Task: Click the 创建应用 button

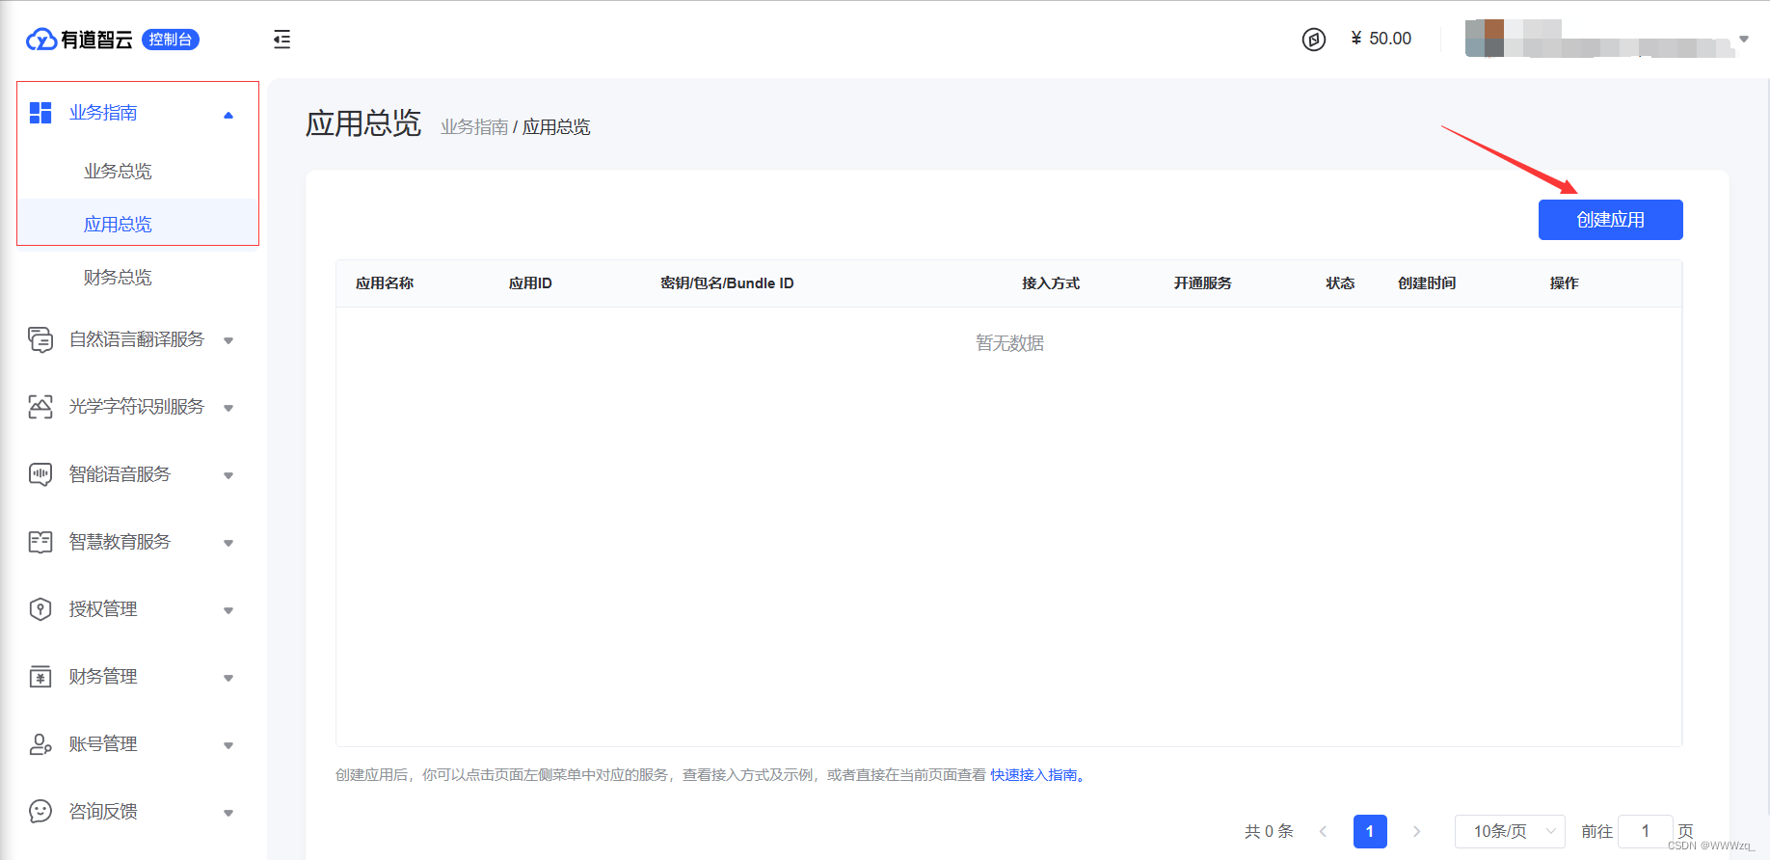Action: (1610, 220)
